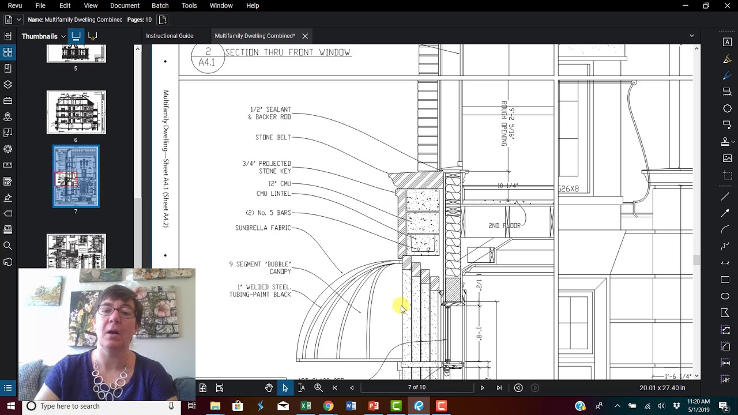Open the Stamp tool dropdown arrow
738x415 pixels.
733,141
